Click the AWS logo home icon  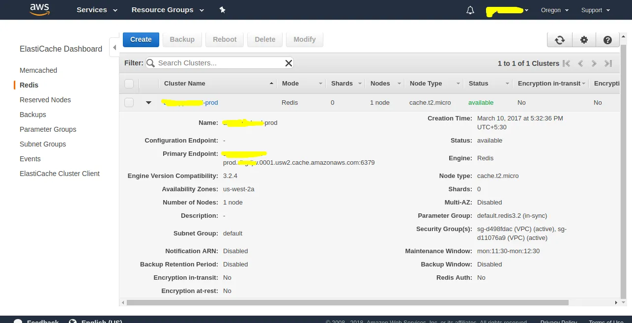[39, 9]
